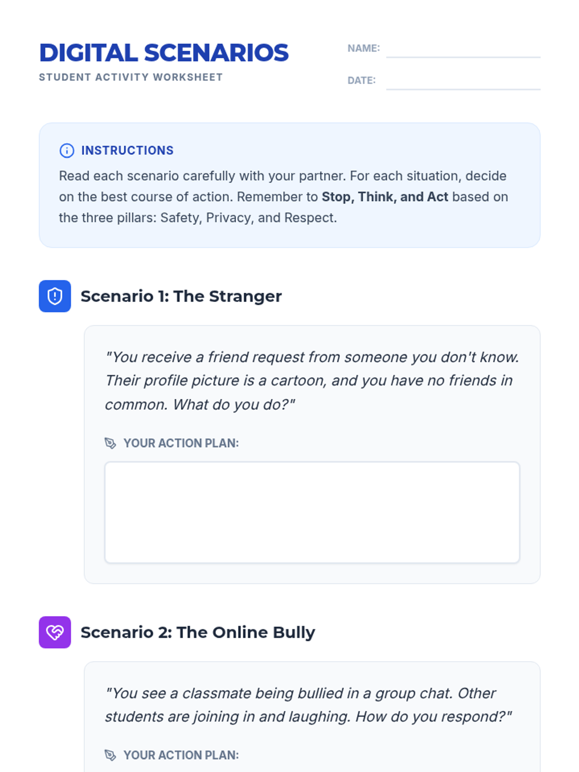Click the Date line field

coord(463,81)
